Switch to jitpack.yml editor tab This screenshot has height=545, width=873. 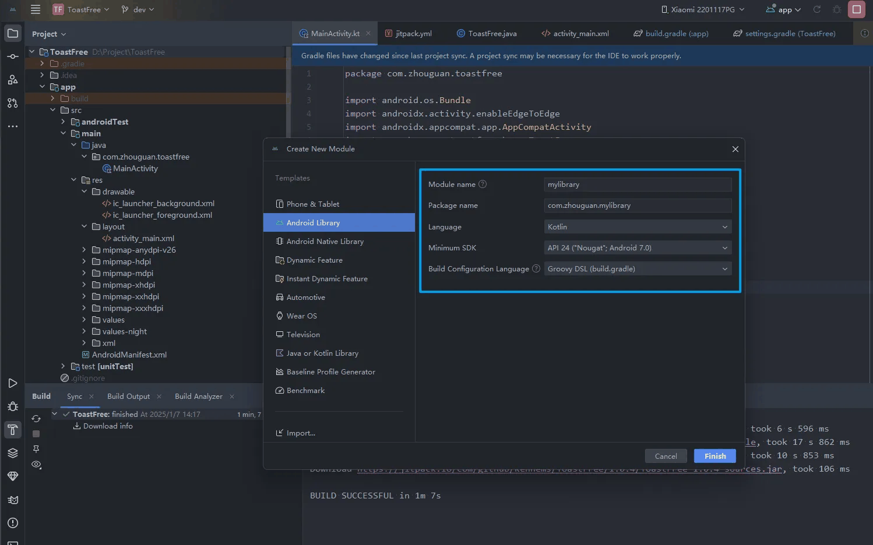click(408, 33)
